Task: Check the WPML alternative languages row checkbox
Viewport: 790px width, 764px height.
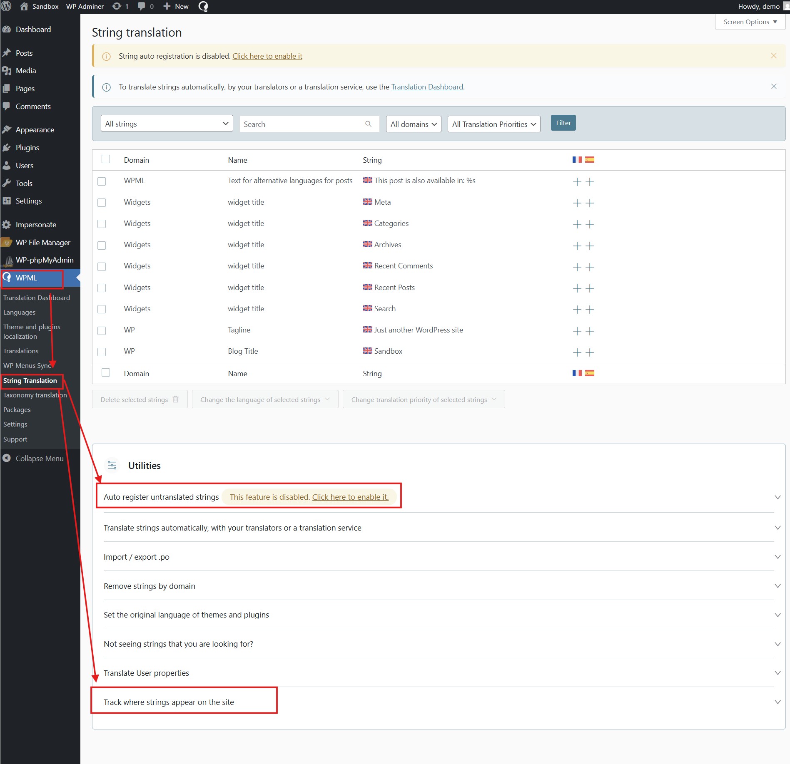Action: [x=102, y=181]
